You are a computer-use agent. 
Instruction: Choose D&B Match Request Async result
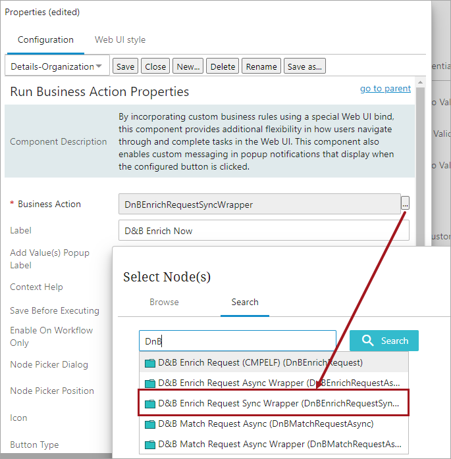point(266,423)
